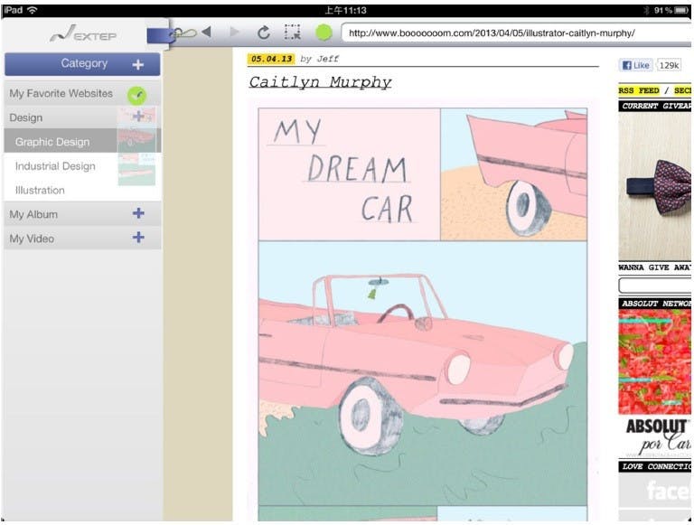
Task: Tap the clock in the status bar
Action: 345,10
